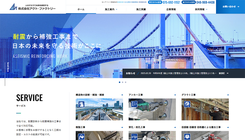Open the 企業情報 menu item

click(171, 9)
